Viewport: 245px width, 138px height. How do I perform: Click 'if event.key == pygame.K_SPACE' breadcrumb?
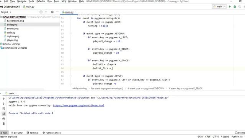pyautogui.click(x=186, y=89)
